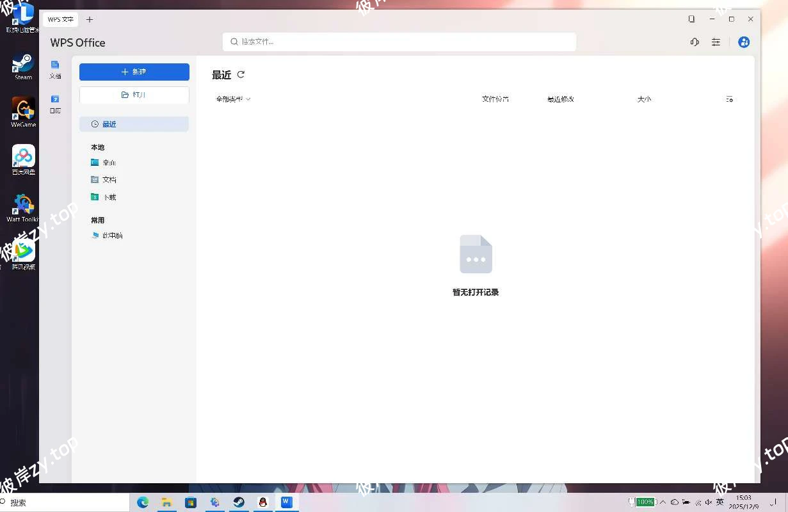Click the WPS account avatar
Viewport: 788px width, 512px height.
[744, 42]
